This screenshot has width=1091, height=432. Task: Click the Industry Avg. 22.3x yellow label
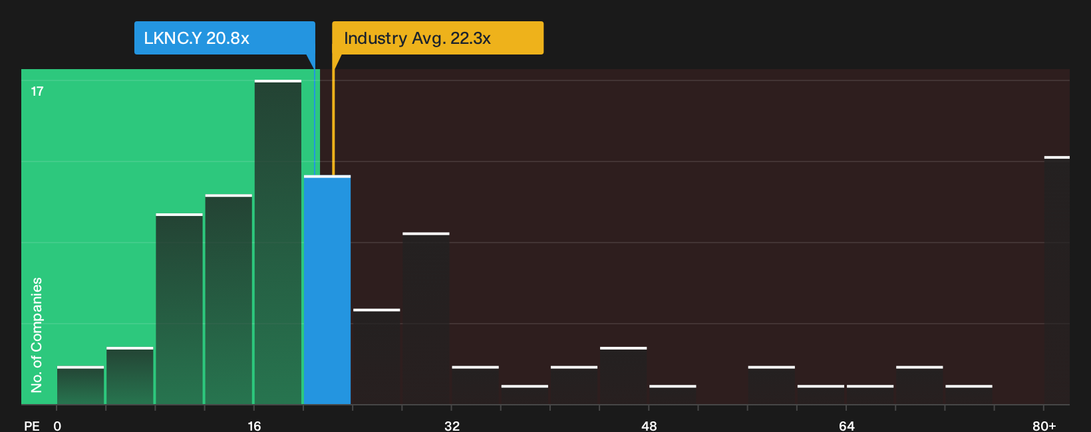pos(438,38)
